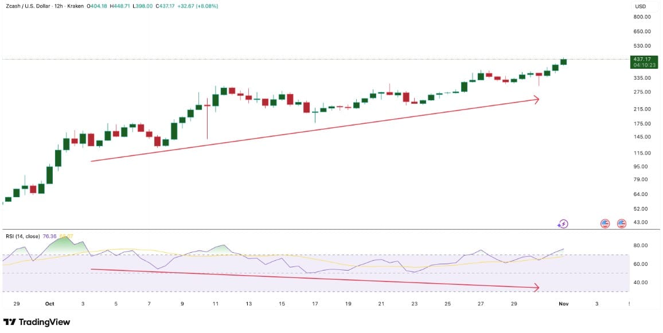Image resolution: width=663 pixels, height=333 pixels.
Task: Click the rightmost US flag event icon
Action: pos(621,224)
